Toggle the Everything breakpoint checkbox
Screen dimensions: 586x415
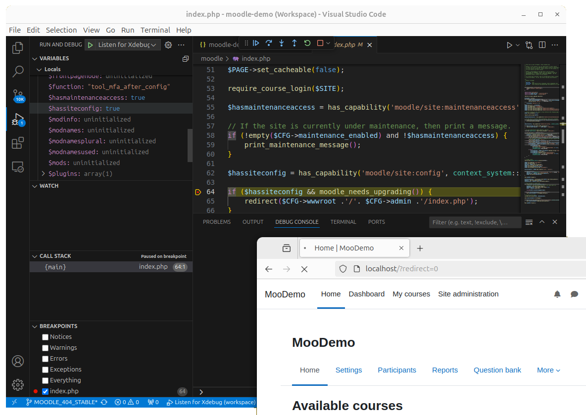pyautogui.click(x=45, y=380)
